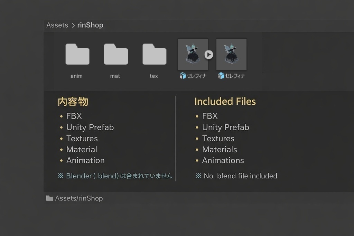Click the Material entry under 内容物
Image resolution: width=354 pixels, height=236 pixels.
coord(82,149)
